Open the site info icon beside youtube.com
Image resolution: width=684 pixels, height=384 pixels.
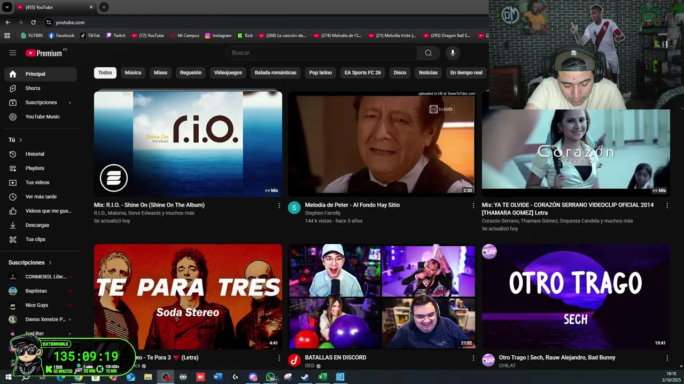(x=49, y=22)
